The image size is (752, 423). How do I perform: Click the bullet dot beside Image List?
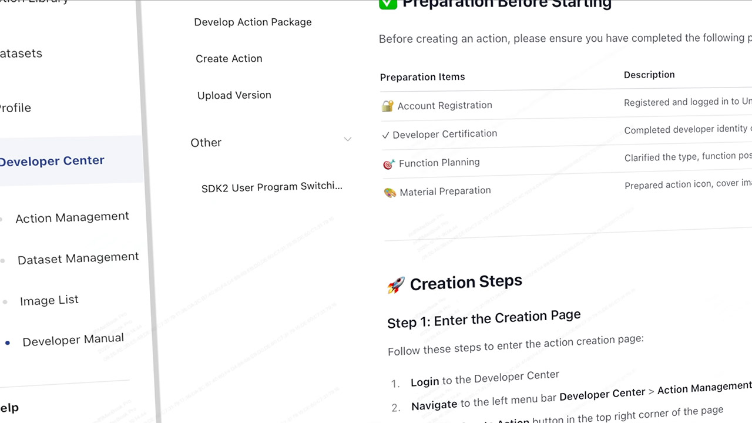[x=5, y=302]
